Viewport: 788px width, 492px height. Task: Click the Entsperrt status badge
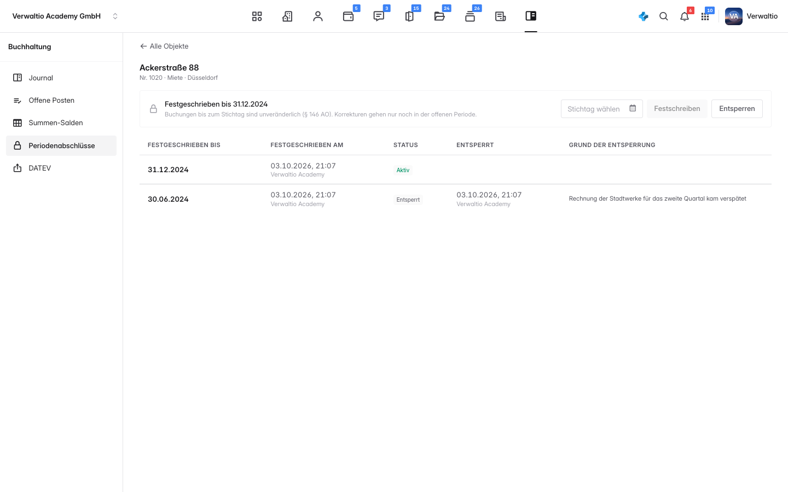point(408,200)
